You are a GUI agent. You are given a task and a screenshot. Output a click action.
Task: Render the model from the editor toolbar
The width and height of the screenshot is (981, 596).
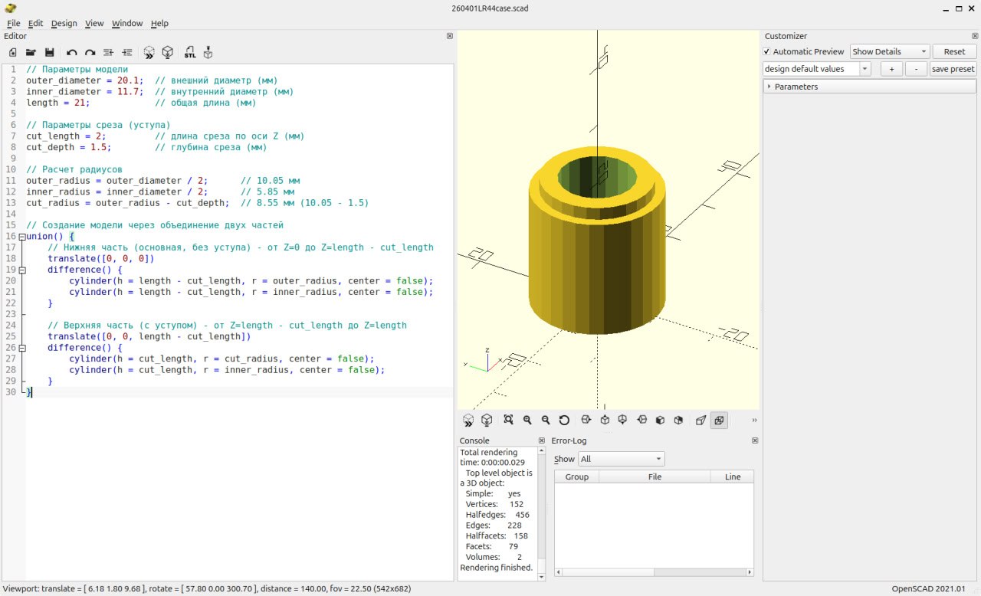167,53
